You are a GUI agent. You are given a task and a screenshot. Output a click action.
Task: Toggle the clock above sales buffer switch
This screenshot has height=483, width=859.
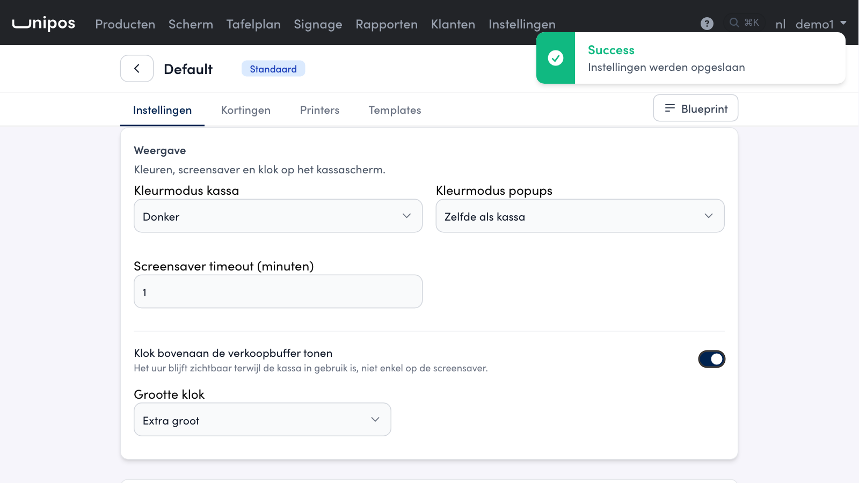(x=712, y=359)
